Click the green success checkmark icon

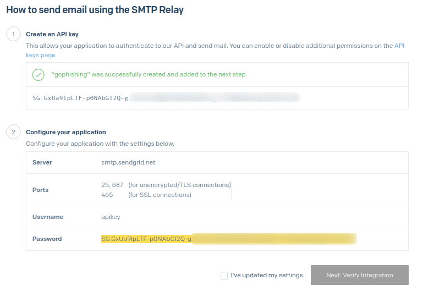click(39, 75)
